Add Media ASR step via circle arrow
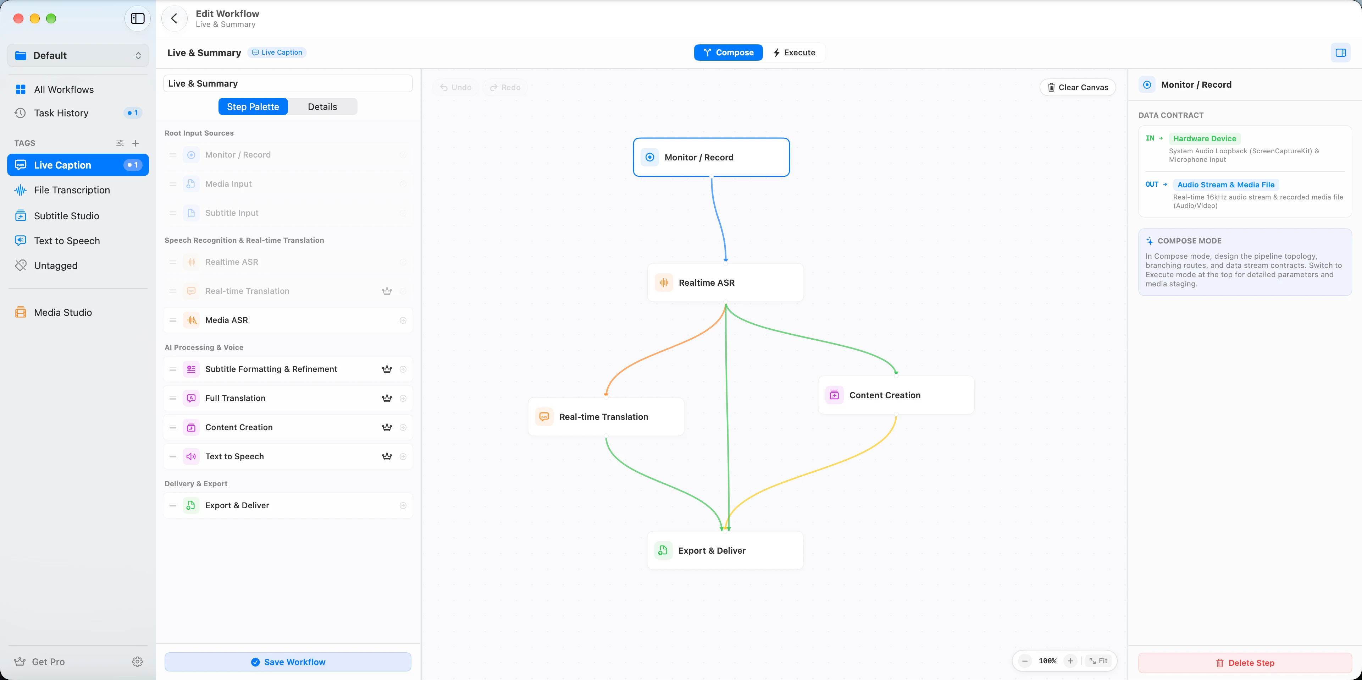Image resolution: width=1362 pixels, height=680 pixels. coord(403,320)
